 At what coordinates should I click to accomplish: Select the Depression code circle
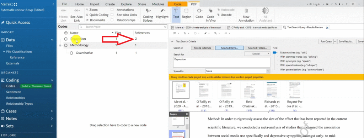(66, 39)
